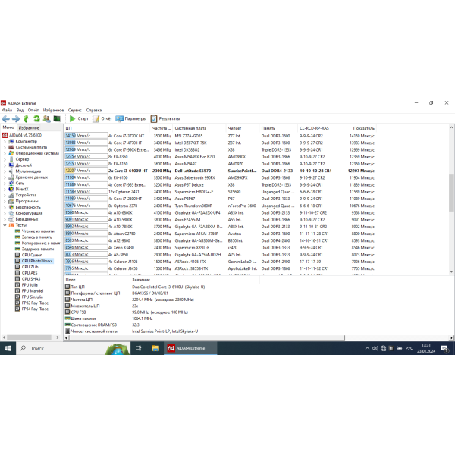
Task: Switch to the Избранное tab in the side panel
Action: tap(29, 128)
